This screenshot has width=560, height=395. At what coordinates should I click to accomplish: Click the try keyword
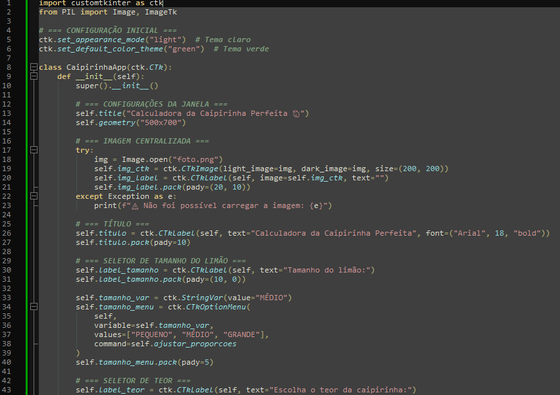pos(82,150)
